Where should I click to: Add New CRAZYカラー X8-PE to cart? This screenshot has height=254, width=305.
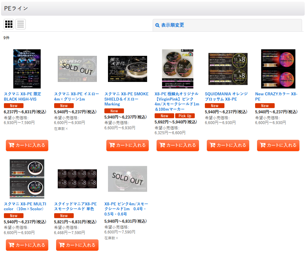(x=278, y=145)
